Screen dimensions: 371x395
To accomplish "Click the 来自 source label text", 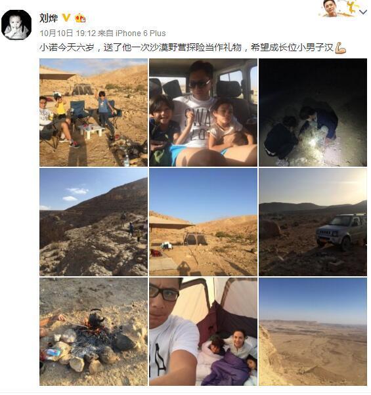I will (x=106, y=33).
